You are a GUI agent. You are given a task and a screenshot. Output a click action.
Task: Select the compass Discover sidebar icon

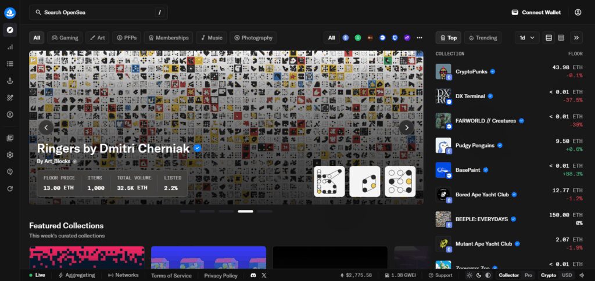10,30
